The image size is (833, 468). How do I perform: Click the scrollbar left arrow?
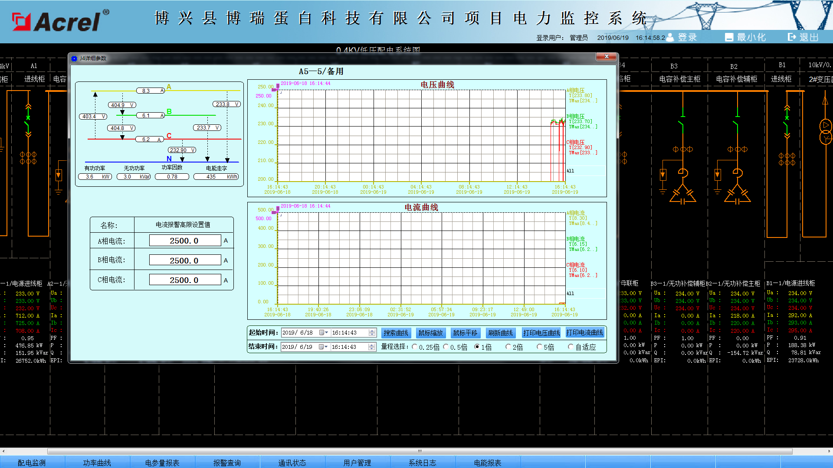[3, 451]
